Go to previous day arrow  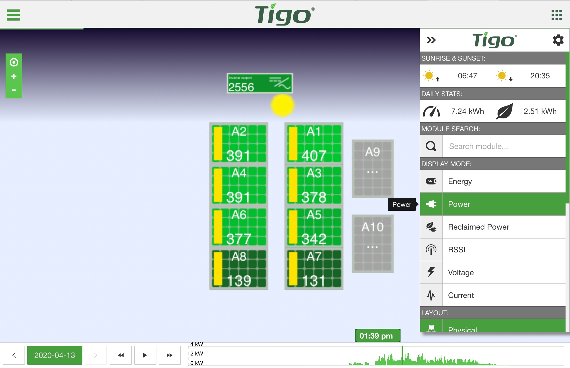pyautogui.click(x=14, y=355)
